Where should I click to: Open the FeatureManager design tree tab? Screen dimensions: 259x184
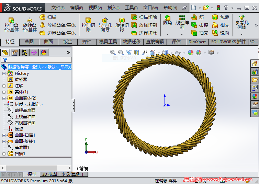[5, 53]
